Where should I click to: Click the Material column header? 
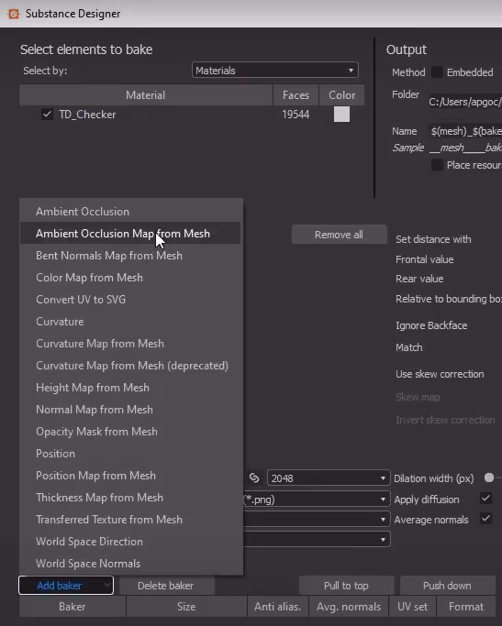pyautogui.click(x=146, y=95)
